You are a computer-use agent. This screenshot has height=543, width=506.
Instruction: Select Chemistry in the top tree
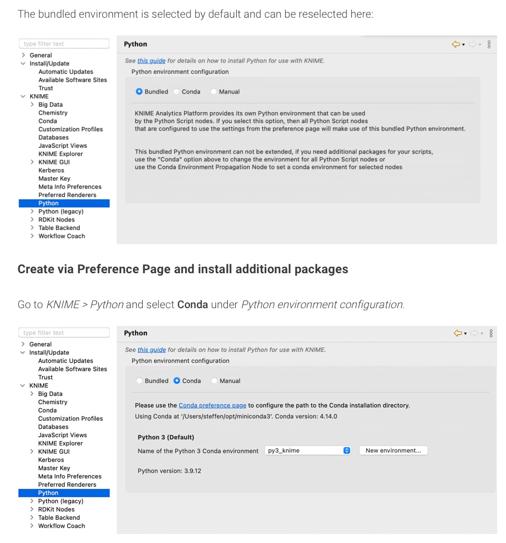coord(53,113)
